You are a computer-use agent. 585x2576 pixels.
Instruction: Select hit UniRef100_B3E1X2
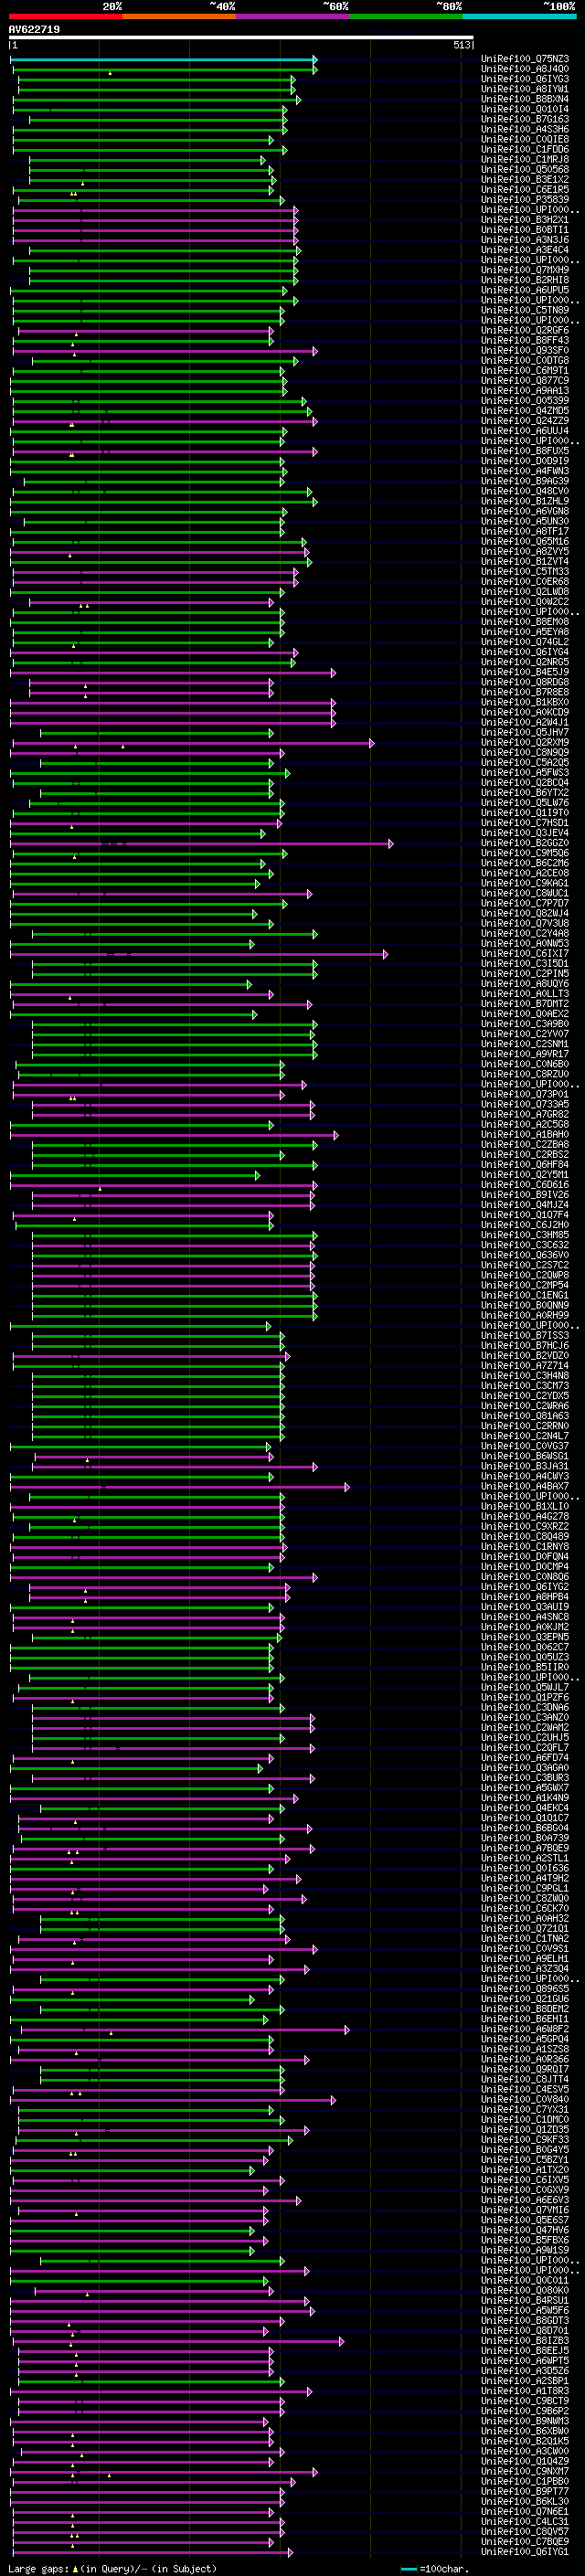click(525, 180)
